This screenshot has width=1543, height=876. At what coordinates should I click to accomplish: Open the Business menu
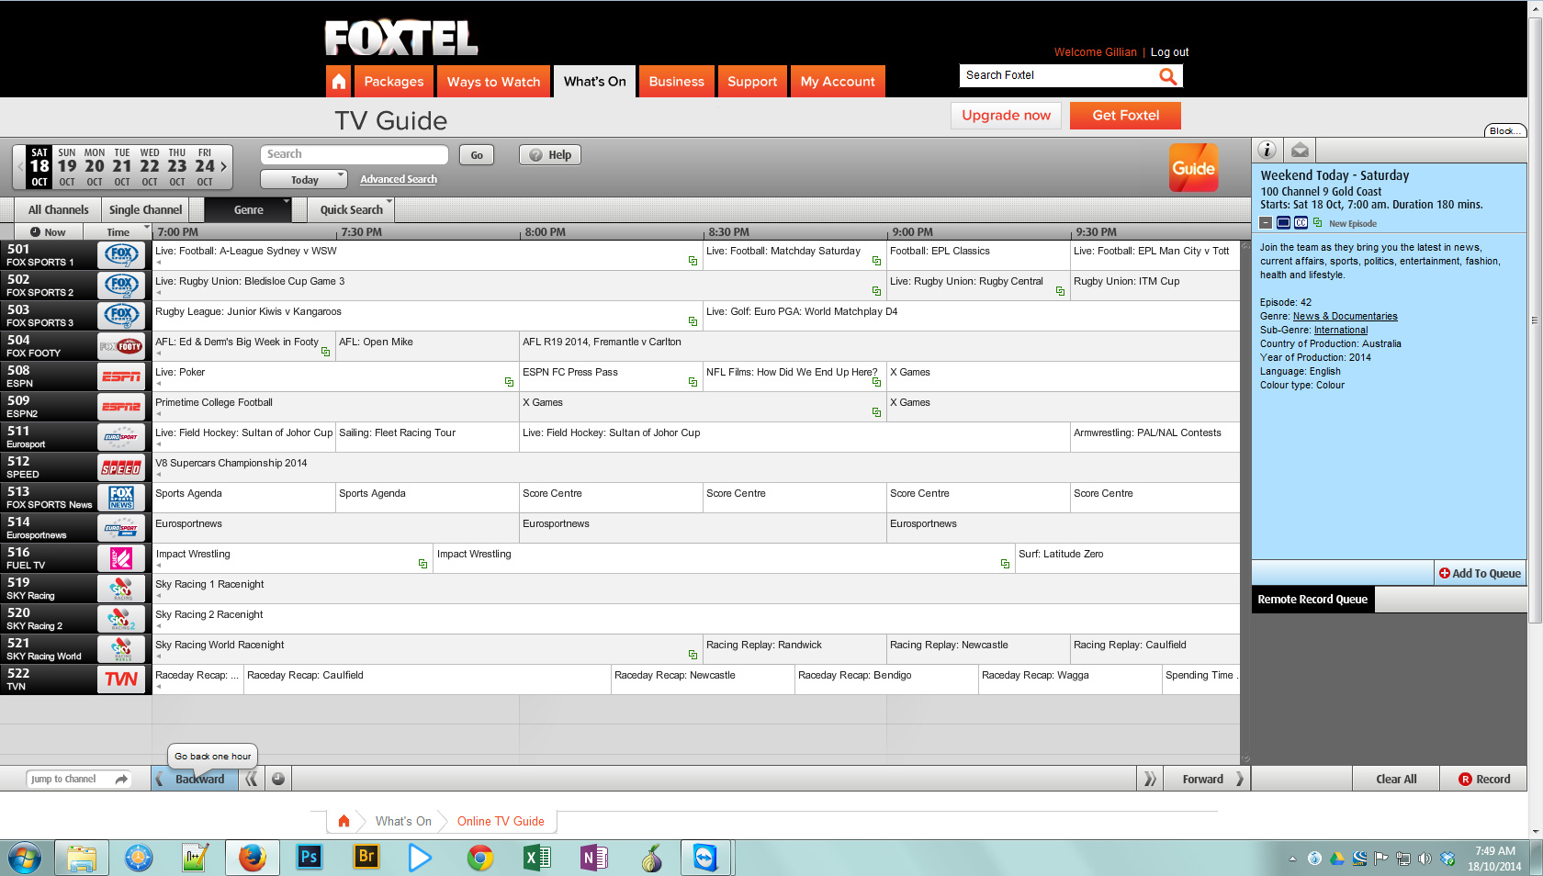click(x=676, y=82)
